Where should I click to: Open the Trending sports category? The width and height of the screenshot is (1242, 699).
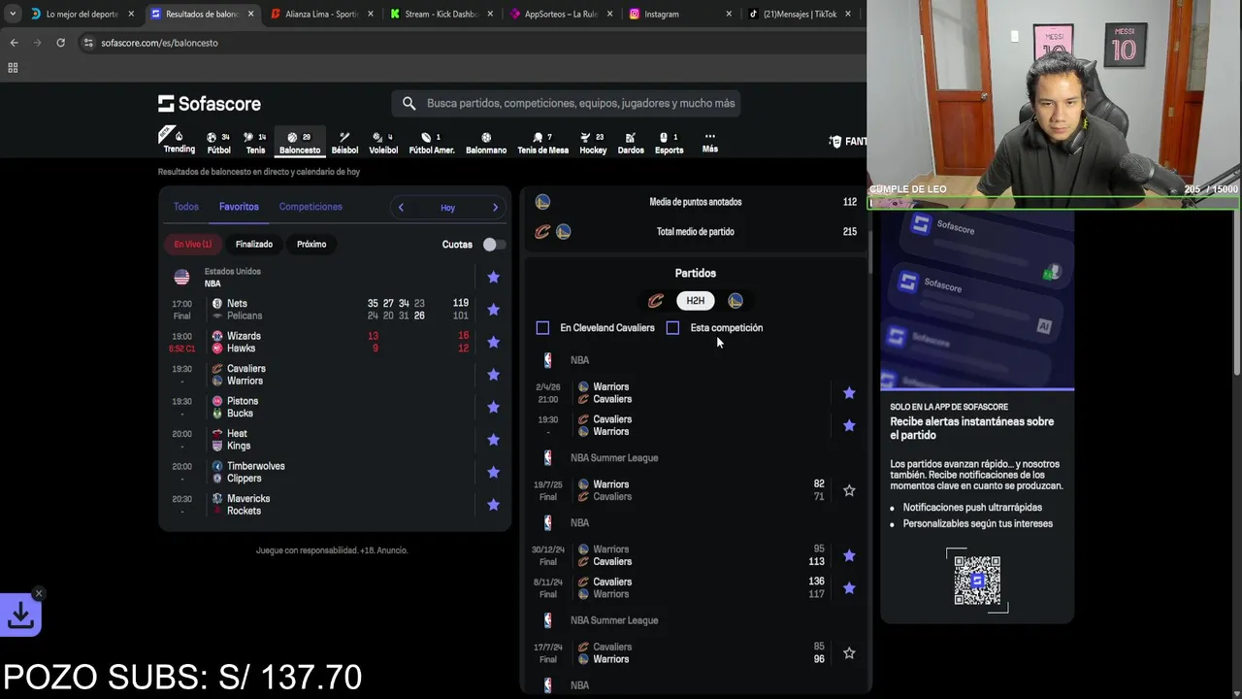[x=179, y=142]
